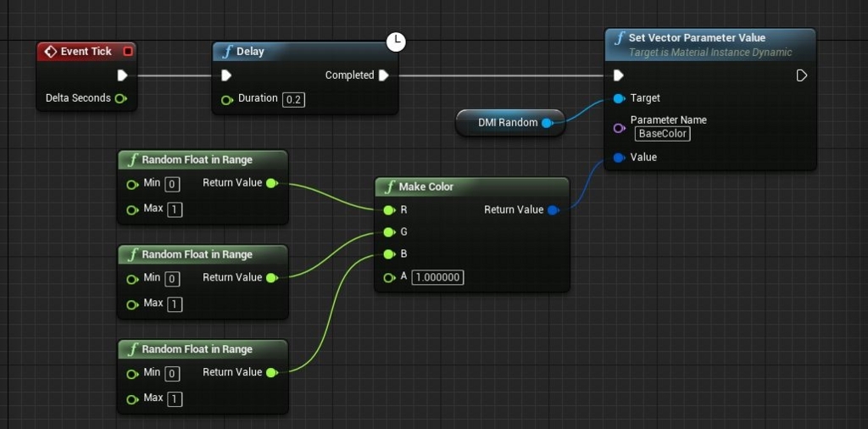Viewport: 868px width, 429px height.
Task: Click the Make Color A input pin
Action: point(390,277)
